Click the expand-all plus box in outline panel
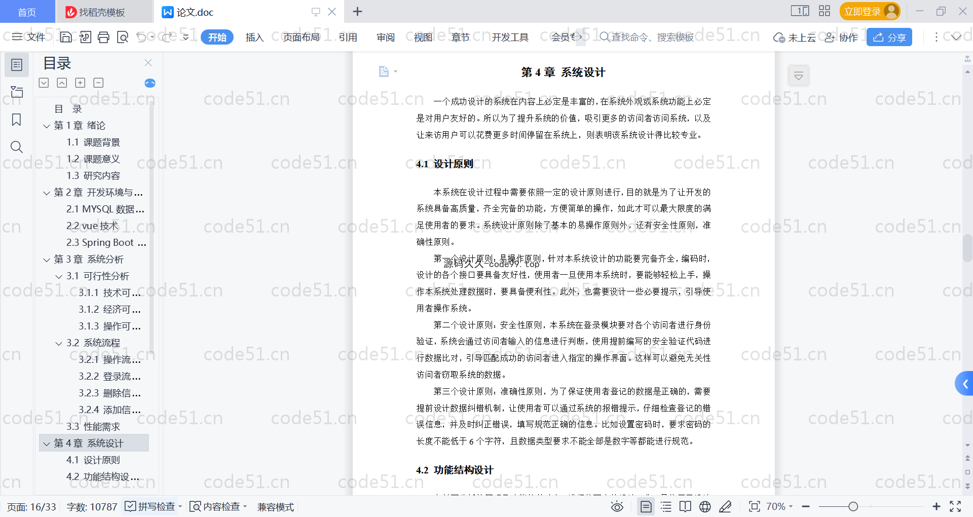Image resolution: width=973 pixels, height=517 pixels. (80, 83)
